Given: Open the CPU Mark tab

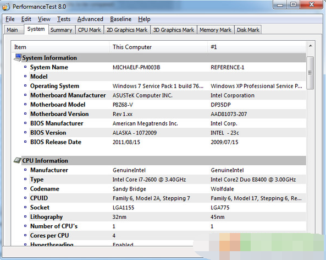Looking at the screenshot, I should pyautogui.click(x=90, y=30).
